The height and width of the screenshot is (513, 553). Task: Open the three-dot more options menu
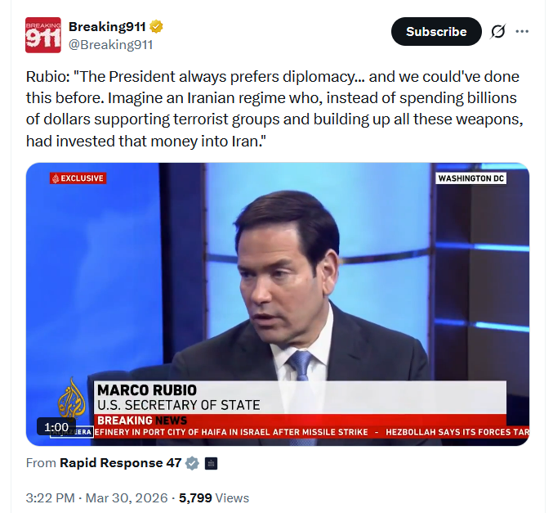pos(522,31)
